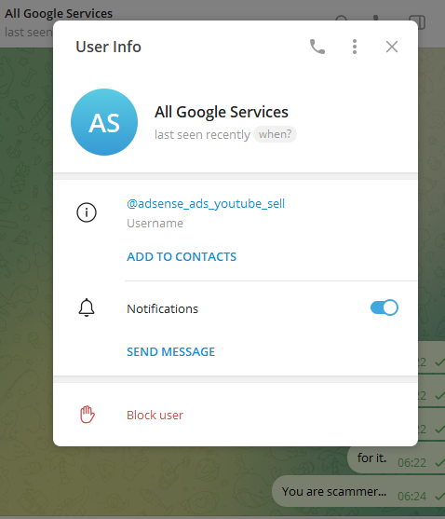
Task: Click the "You are scammer..." message bubble
Action: (x=358, y=492)
